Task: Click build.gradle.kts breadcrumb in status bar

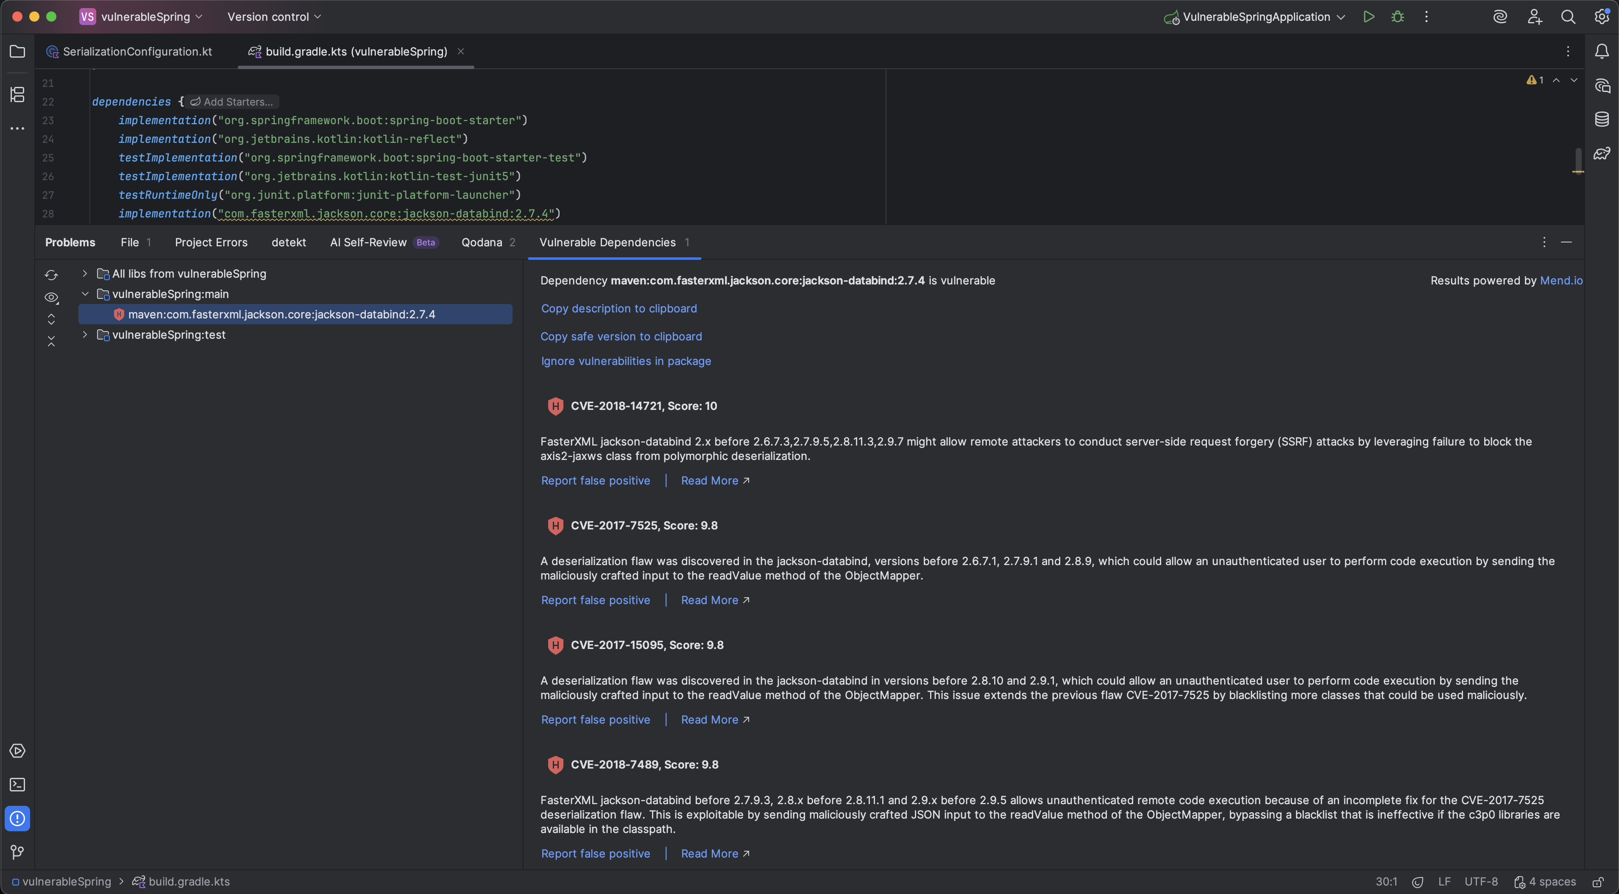Action: (x=181, y=882)
